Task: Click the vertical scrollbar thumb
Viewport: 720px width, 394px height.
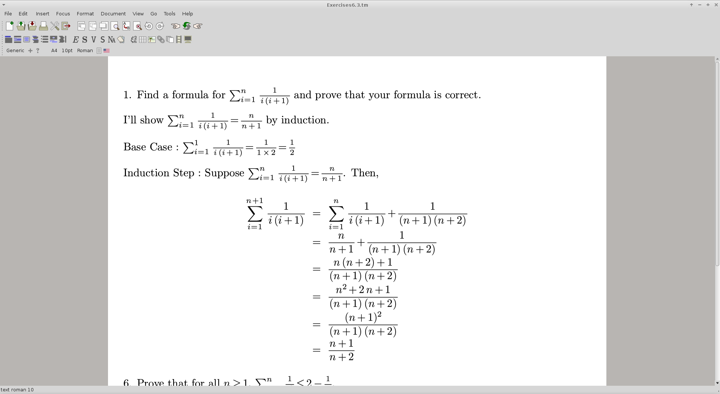Action: (x=717, y=164)
